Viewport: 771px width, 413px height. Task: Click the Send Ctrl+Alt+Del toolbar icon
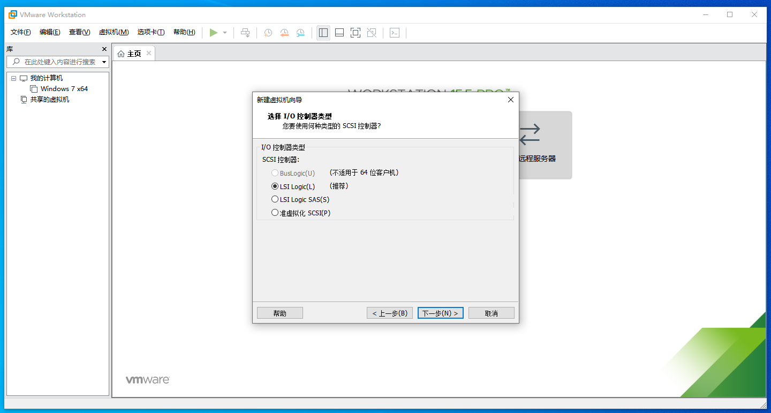tap(245, 33)
